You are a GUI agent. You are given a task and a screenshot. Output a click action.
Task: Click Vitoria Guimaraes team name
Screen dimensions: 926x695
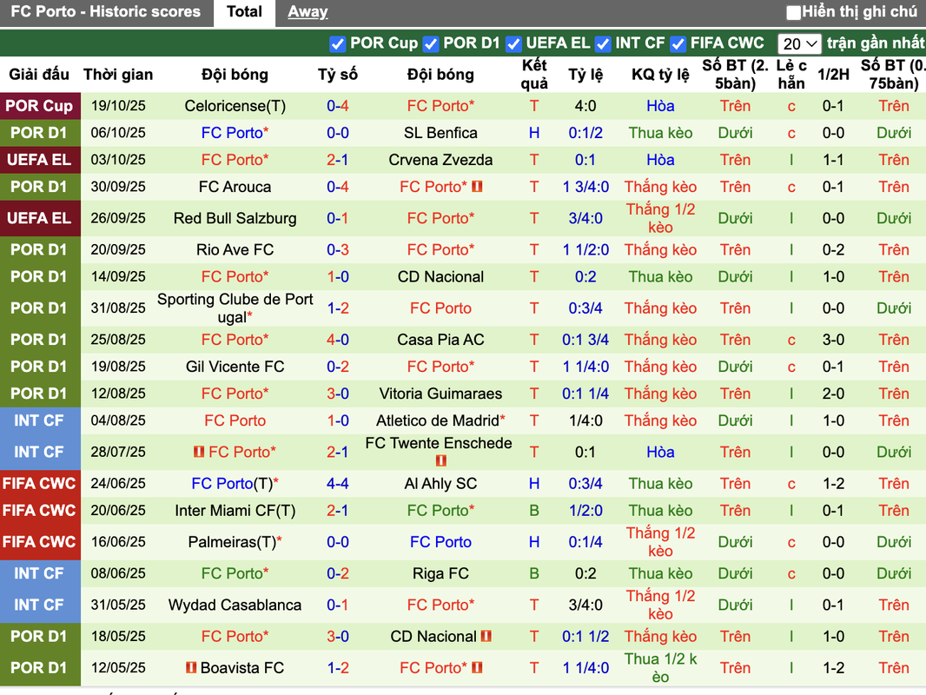pyautogui.click(x=440, y=394)
